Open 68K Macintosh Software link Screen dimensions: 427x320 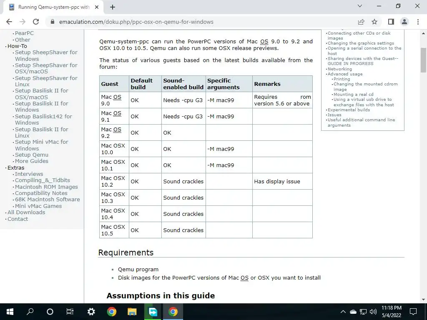48,200
